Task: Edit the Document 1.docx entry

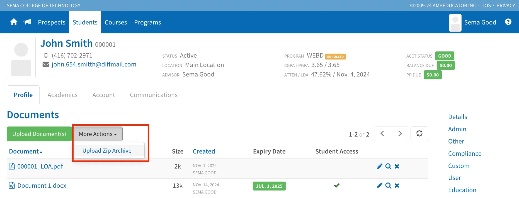Action: click(379, 185)
